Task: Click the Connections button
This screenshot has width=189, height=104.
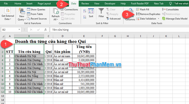Action: coord(69,9)
